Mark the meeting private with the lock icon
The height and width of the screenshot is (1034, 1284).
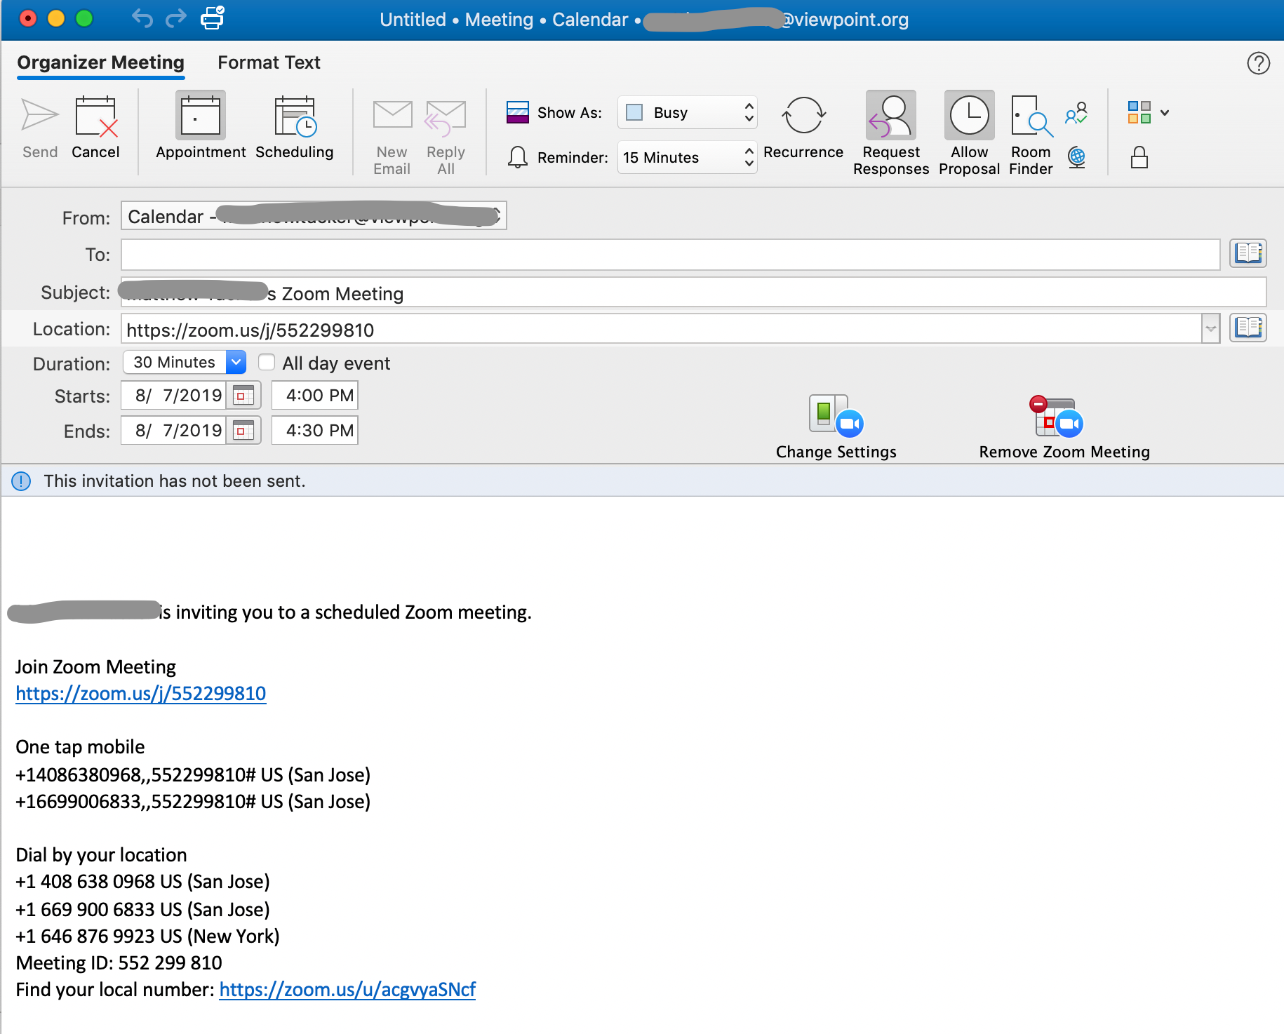[x=1139, y=157]
